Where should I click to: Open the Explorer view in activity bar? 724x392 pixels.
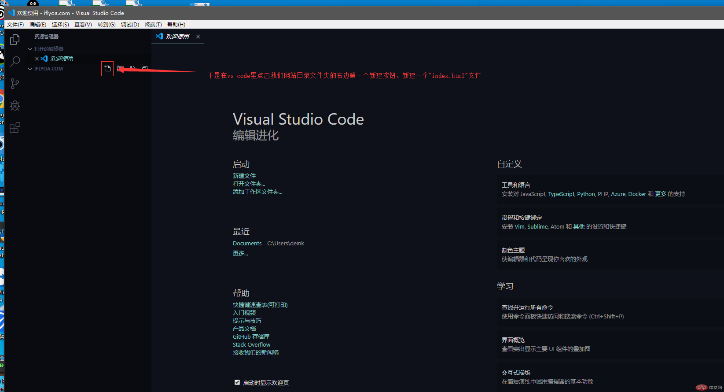coord(15,40)
